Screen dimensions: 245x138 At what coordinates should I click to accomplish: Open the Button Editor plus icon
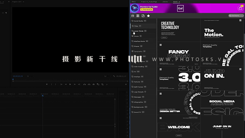126,84
